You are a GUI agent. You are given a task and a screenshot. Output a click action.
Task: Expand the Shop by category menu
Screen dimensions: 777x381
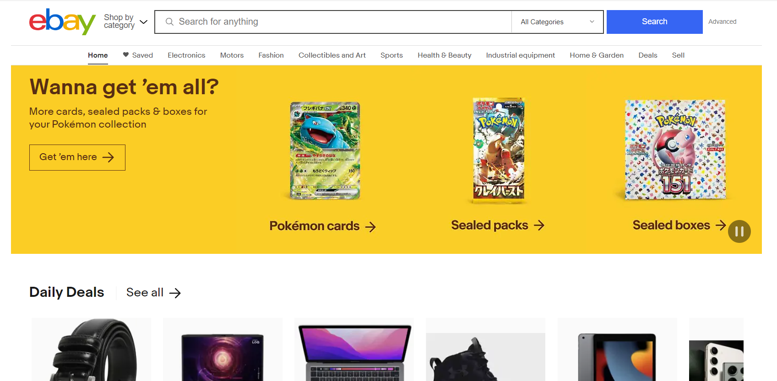[125, 21]
